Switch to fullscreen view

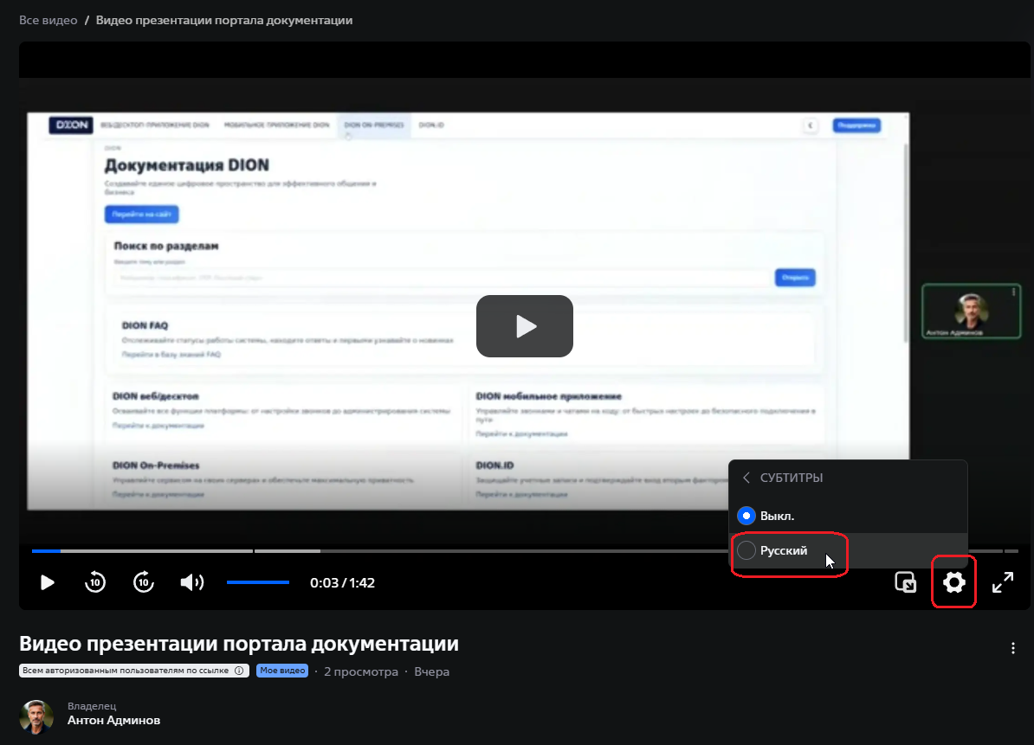tap(1003, 582)
